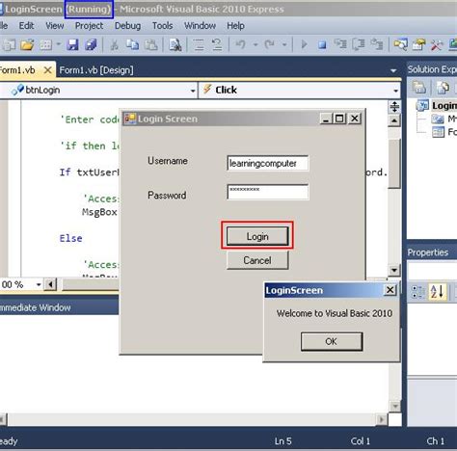Viewport: 457px width, 451px height.
Task: Click the Save floppy disk icon
Action: [x=72, y=44]
